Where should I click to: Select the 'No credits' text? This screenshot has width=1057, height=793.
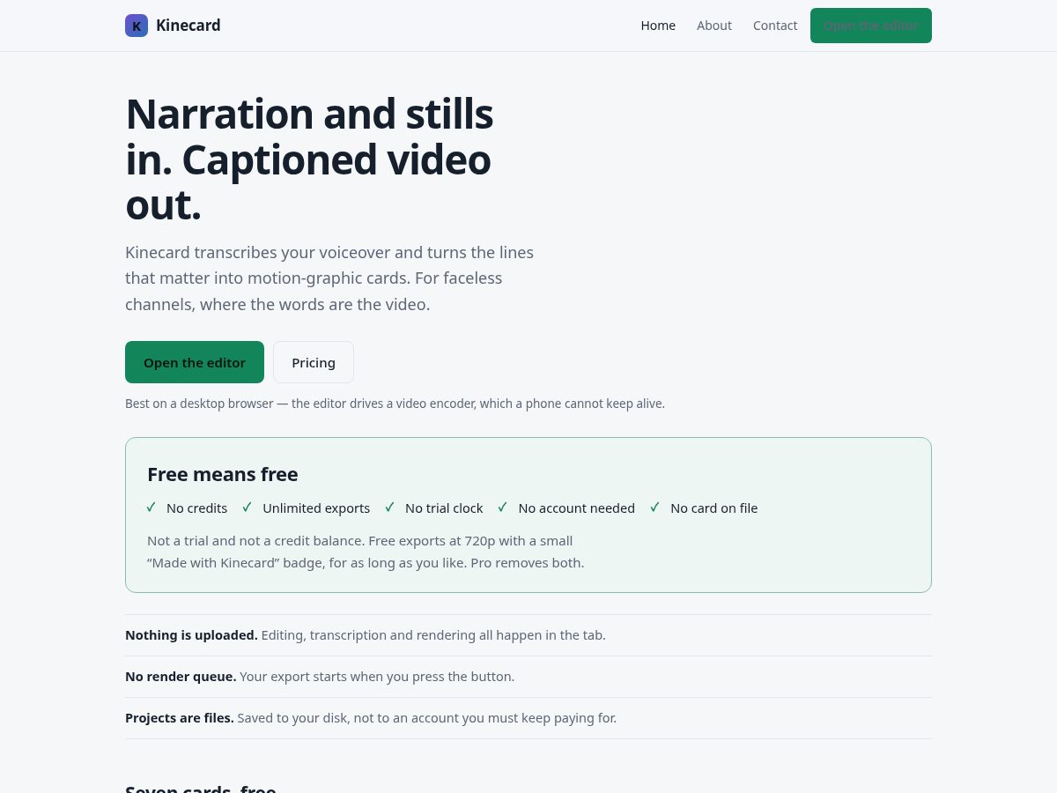point(196,508)
